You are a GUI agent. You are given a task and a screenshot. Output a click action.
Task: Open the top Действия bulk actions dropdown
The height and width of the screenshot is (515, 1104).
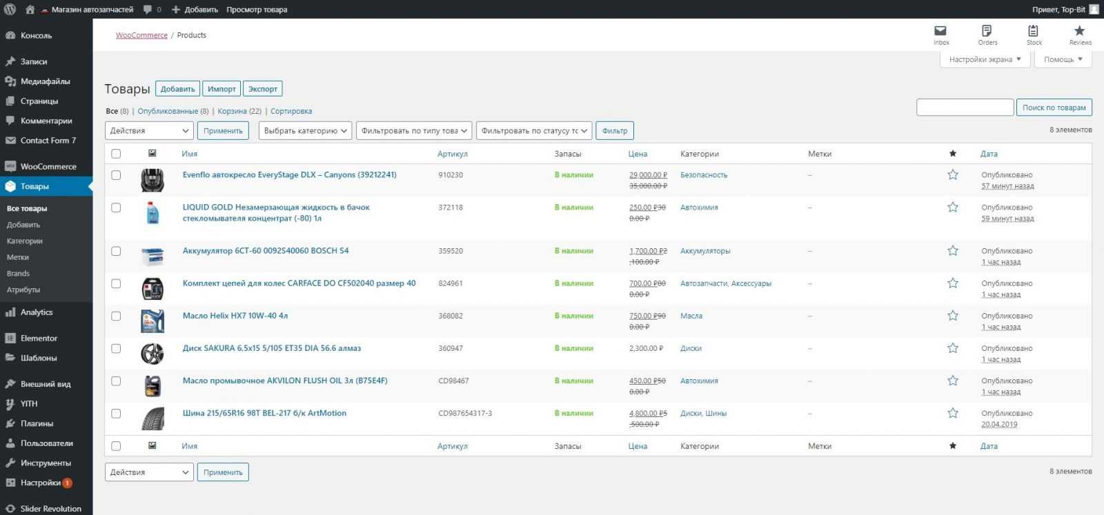(149, 130)
